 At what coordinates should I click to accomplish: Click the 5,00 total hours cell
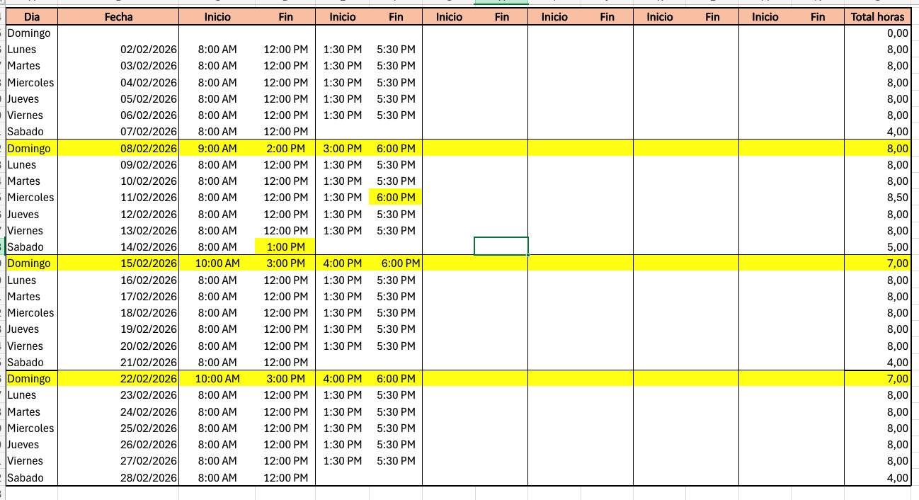[x=877, y=247]
